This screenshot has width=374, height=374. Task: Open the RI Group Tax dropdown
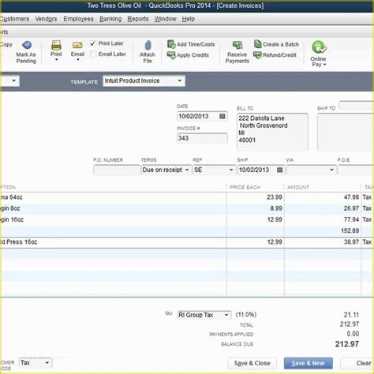point(226,315)
